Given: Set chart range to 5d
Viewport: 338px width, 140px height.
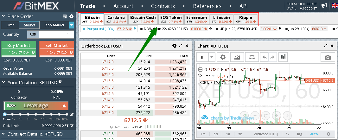Looking at the screenshot, I should 215,134.
